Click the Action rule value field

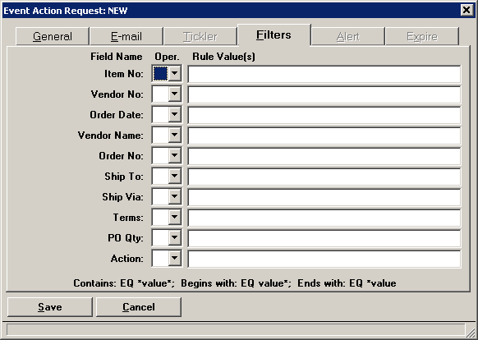tap(324, 259)
